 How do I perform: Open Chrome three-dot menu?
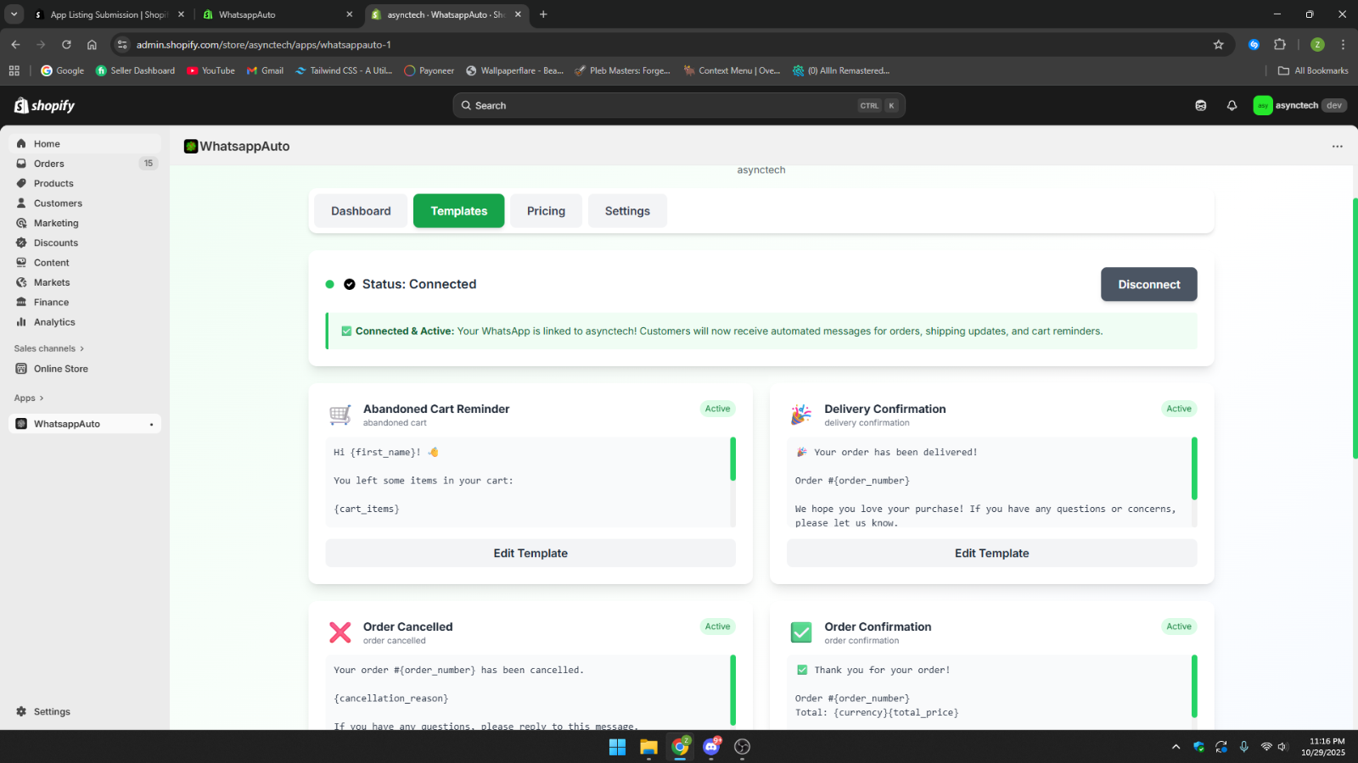pos(1343,45)
